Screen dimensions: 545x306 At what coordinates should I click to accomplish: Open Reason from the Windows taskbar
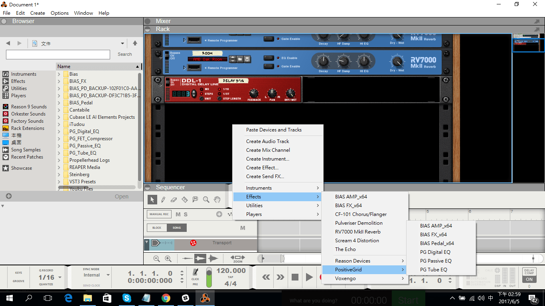(205, 298)
